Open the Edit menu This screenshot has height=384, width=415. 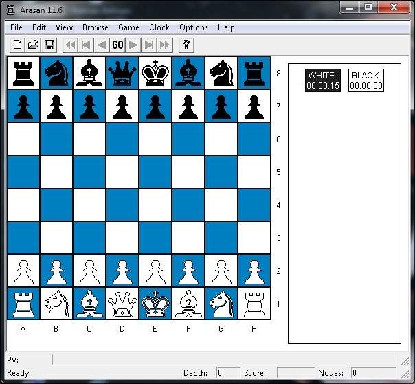point(39,27)
